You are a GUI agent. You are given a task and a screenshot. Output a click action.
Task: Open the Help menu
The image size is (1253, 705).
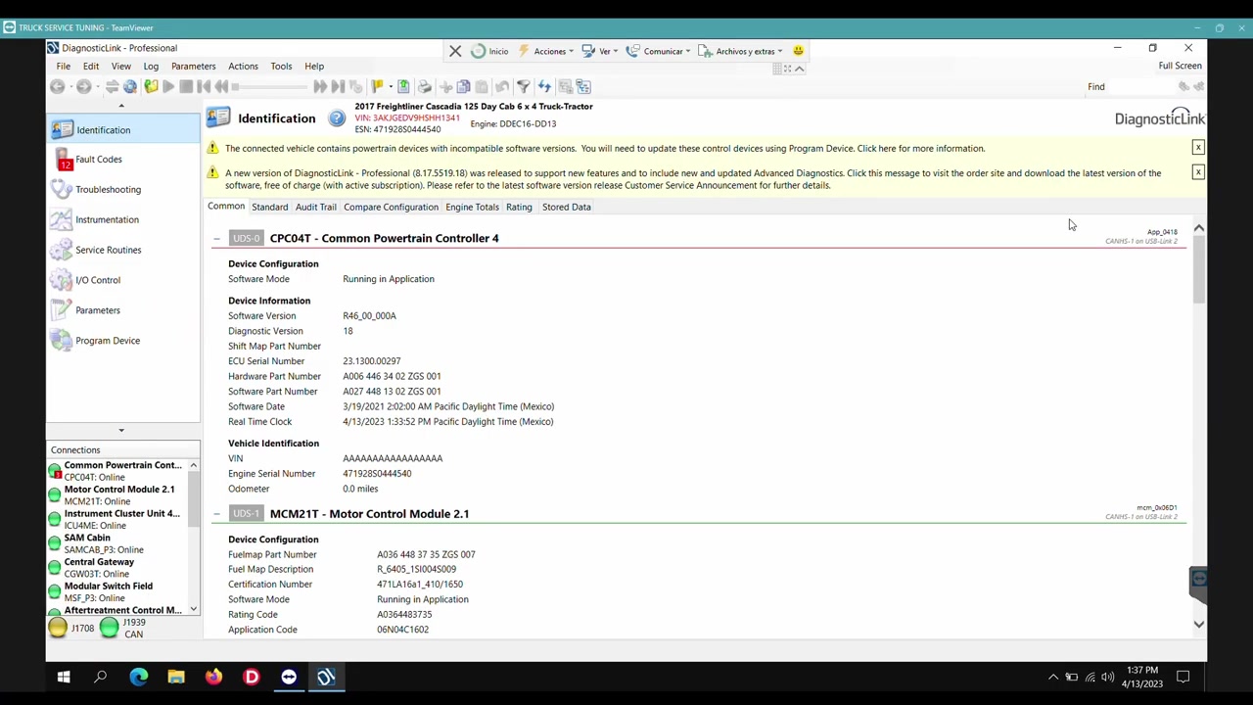(x=314, y=67)
